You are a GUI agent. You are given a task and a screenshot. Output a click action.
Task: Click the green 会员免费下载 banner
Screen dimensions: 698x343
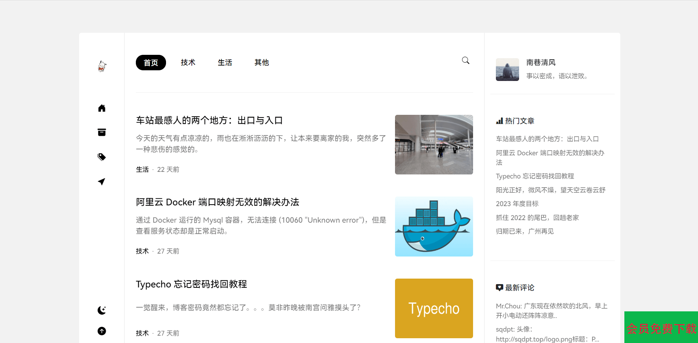[x=661, y=328]
